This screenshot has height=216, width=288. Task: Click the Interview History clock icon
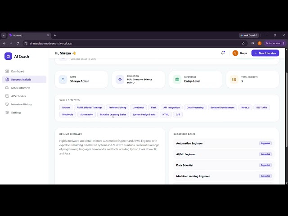7,104
